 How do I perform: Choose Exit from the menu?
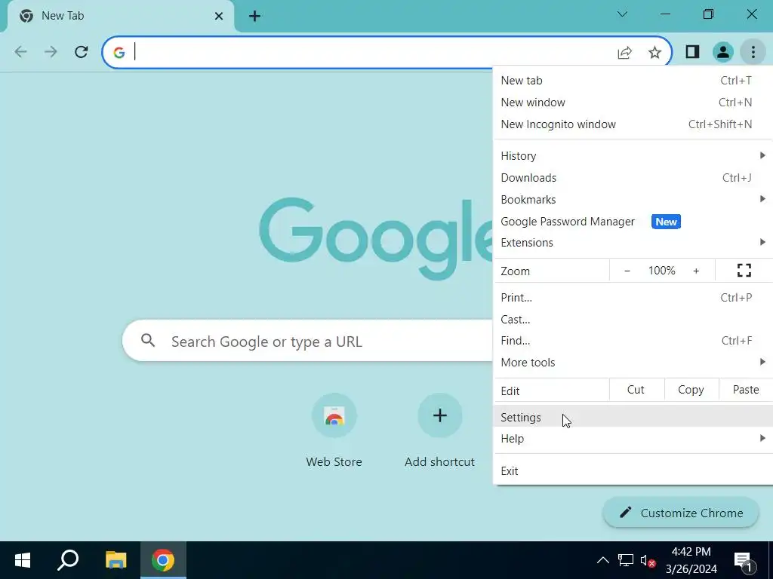tap(633, 471)
